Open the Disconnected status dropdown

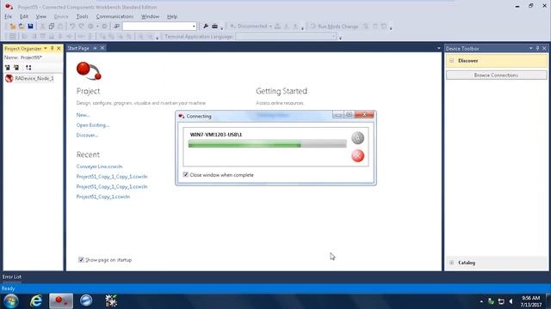coord(270,27)
